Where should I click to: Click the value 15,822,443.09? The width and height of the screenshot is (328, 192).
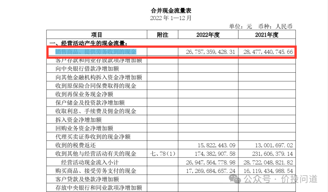[217, 145]
